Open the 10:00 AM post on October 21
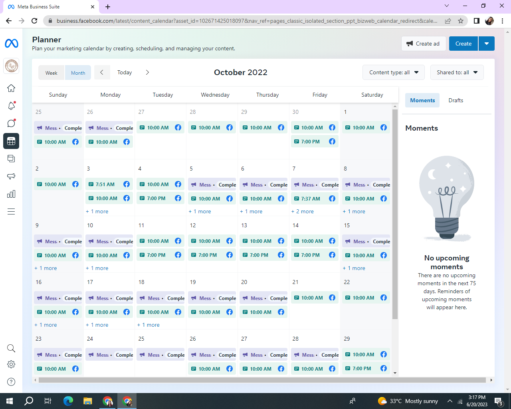Viewport: 511px width, 409px height. (x=315, y=298)
